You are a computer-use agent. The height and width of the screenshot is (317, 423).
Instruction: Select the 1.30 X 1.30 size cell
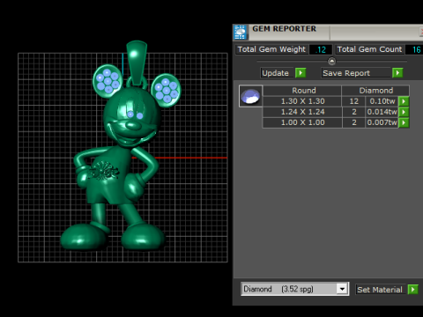tap(302, 101)
